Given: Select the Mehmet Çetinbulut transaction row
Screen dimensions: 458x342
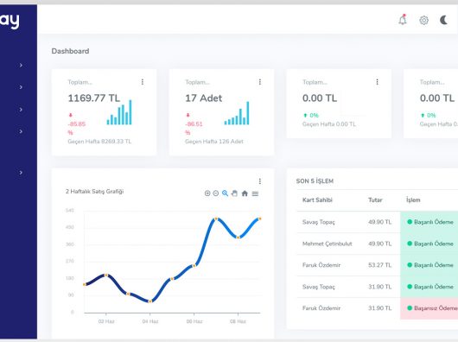Looking at the screenshot, I should (378, 244).
